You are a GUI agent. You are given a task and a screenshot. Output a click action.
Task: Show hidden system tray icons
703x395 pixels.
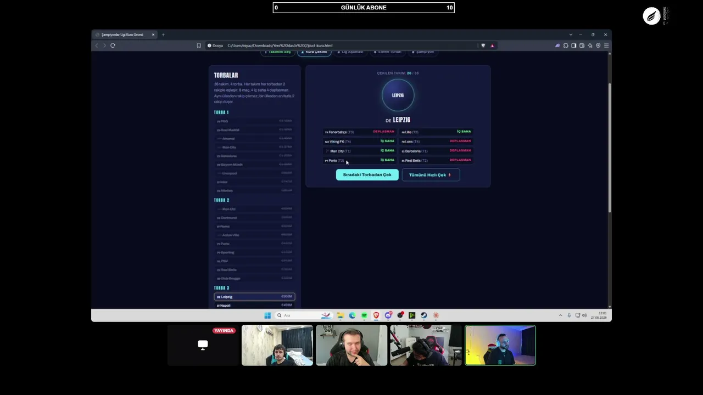click(x=560, y=315)
